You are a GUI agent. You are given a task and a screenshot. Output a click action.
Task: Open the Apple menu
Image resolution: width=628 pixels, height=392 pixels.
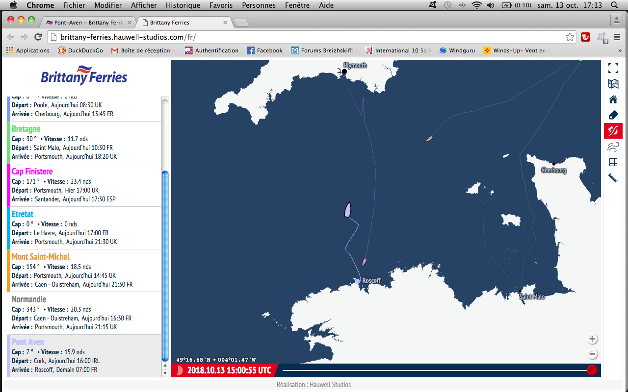coord(13,5)
